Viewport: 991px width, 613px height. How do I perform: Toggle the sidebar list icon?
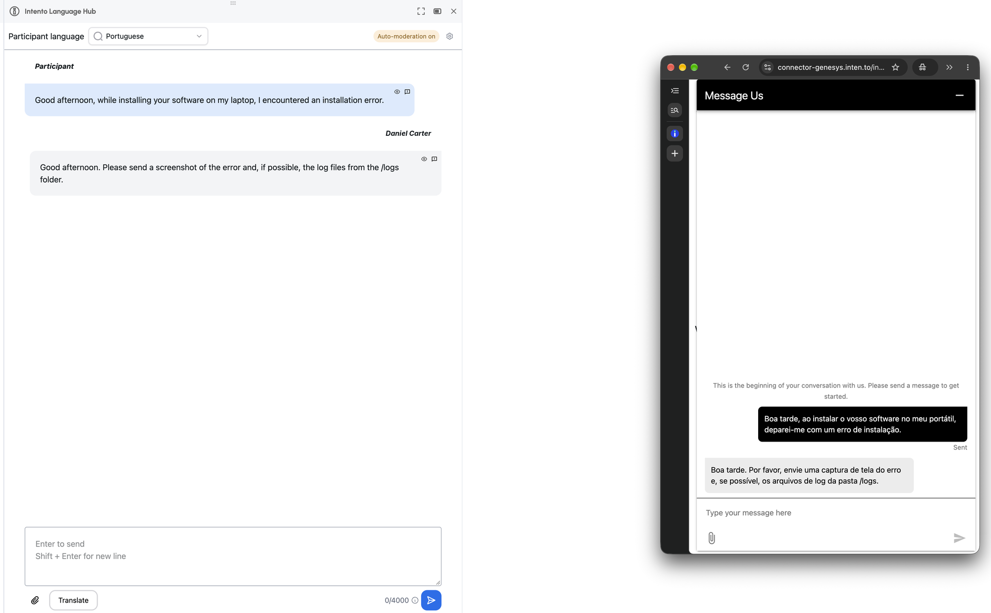pos(675,91)
